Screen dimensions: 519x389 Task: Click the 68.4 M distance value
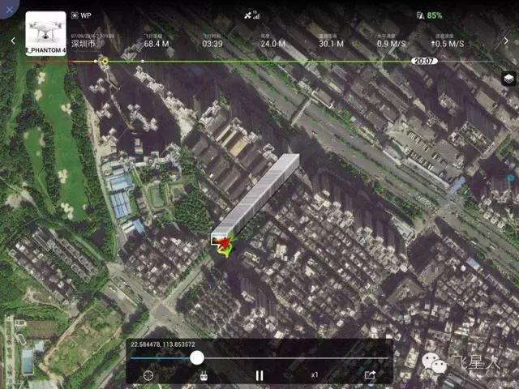157,44
